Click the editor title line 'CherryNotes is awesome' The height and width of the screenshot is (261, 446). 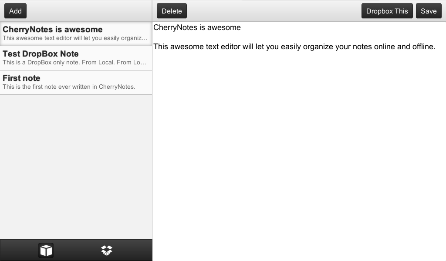[197, 27]
